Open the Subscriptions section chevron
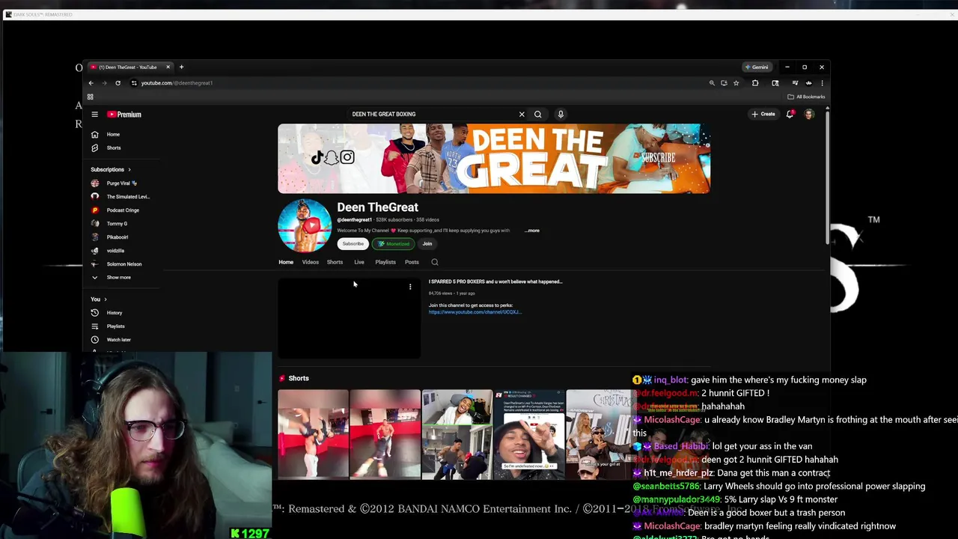 point(129,170)
